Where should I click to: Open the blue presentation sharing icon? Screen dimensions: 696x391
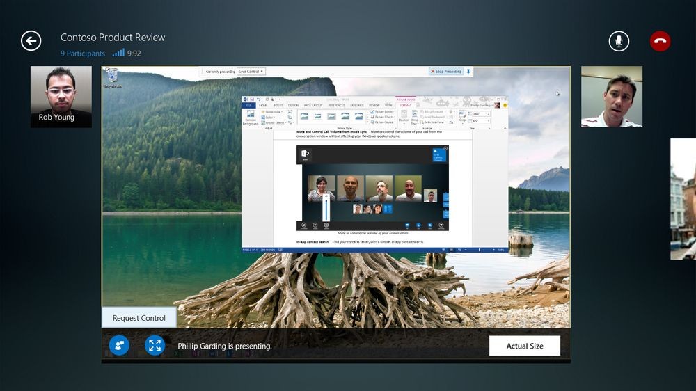coord(119,345)
